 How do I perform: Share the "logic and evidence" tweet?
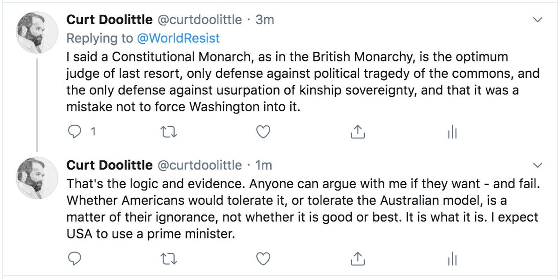click(x=356, y=258)
